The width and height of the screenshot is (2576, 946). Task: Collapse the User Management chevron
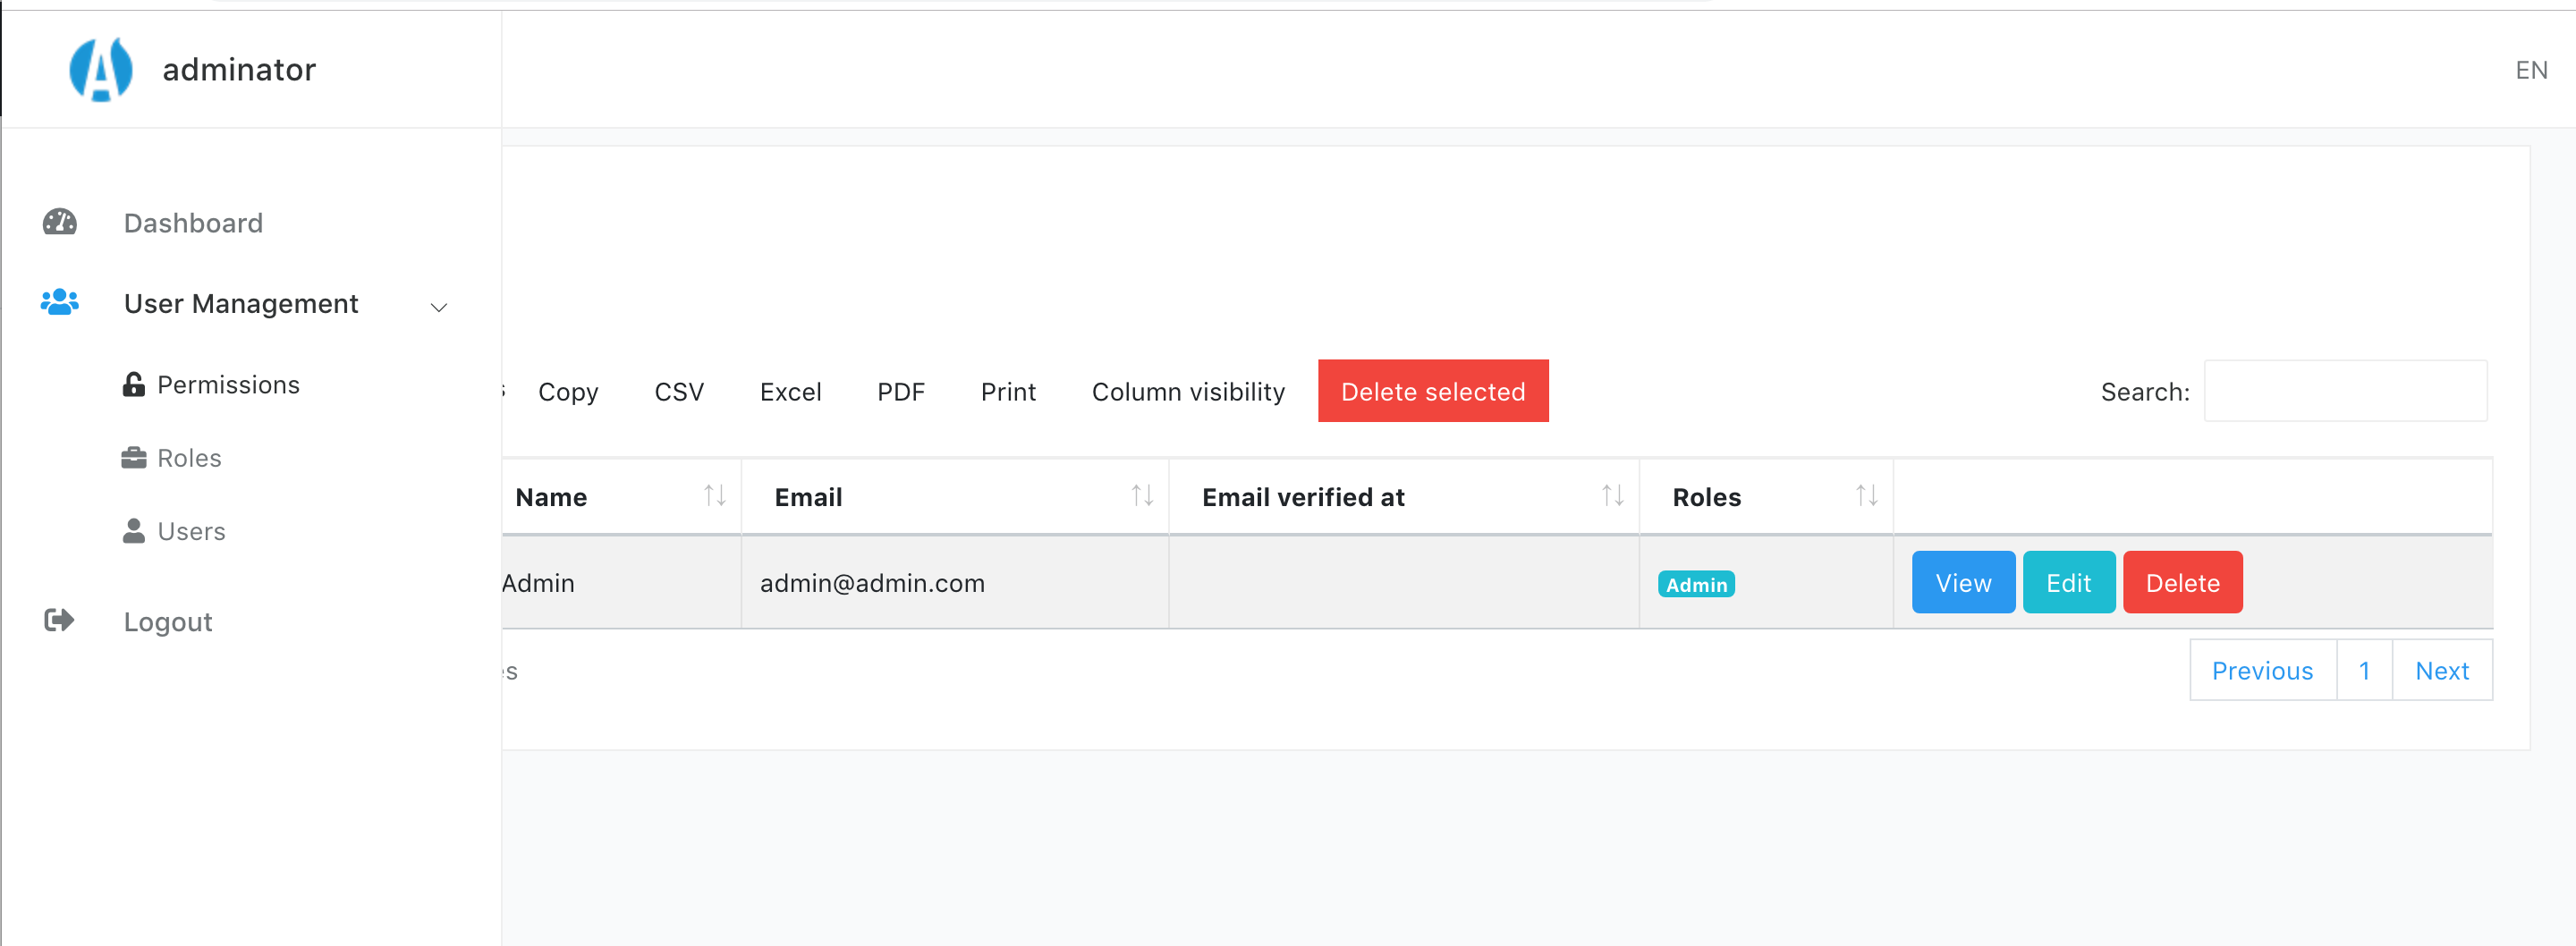point(438,306)
